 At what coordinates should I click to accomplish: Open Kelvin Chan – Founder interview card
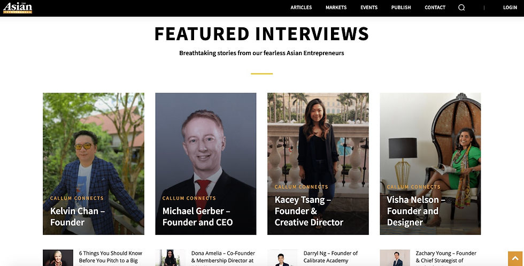tap(94, 164)
